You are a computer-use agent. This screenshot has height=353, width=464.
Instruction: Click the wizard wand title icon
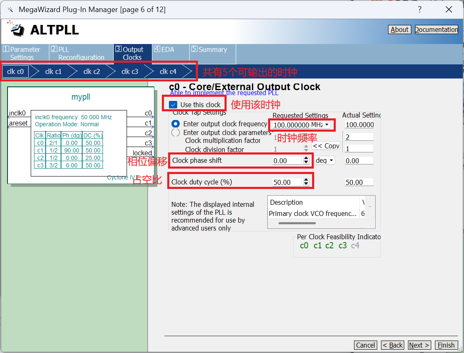pyautogui.click(x=10, y=10)
